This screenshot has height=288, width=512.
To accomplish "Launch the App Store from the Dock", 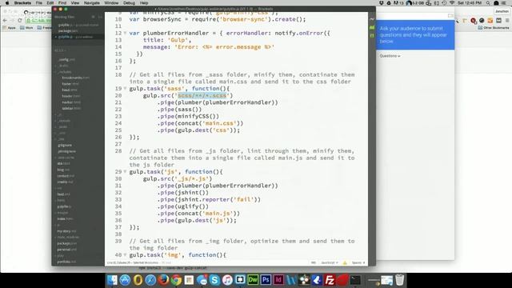I will pyautogui.click(x=125, y=280).
